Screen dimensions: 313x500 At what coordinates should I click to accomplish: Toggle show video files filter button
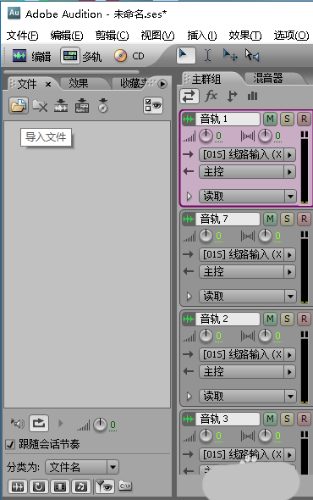click(60, 486)
